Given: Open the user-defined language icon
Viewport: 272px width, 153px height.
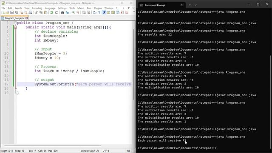Looking at the screenshot, I should coord(108,12).
